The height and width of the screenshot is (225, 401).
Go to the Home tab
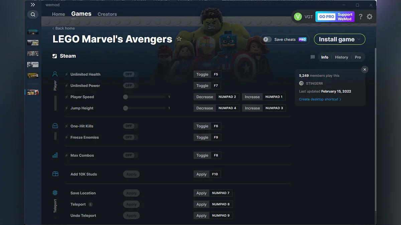pyautogui.click(x=58, y=14)
